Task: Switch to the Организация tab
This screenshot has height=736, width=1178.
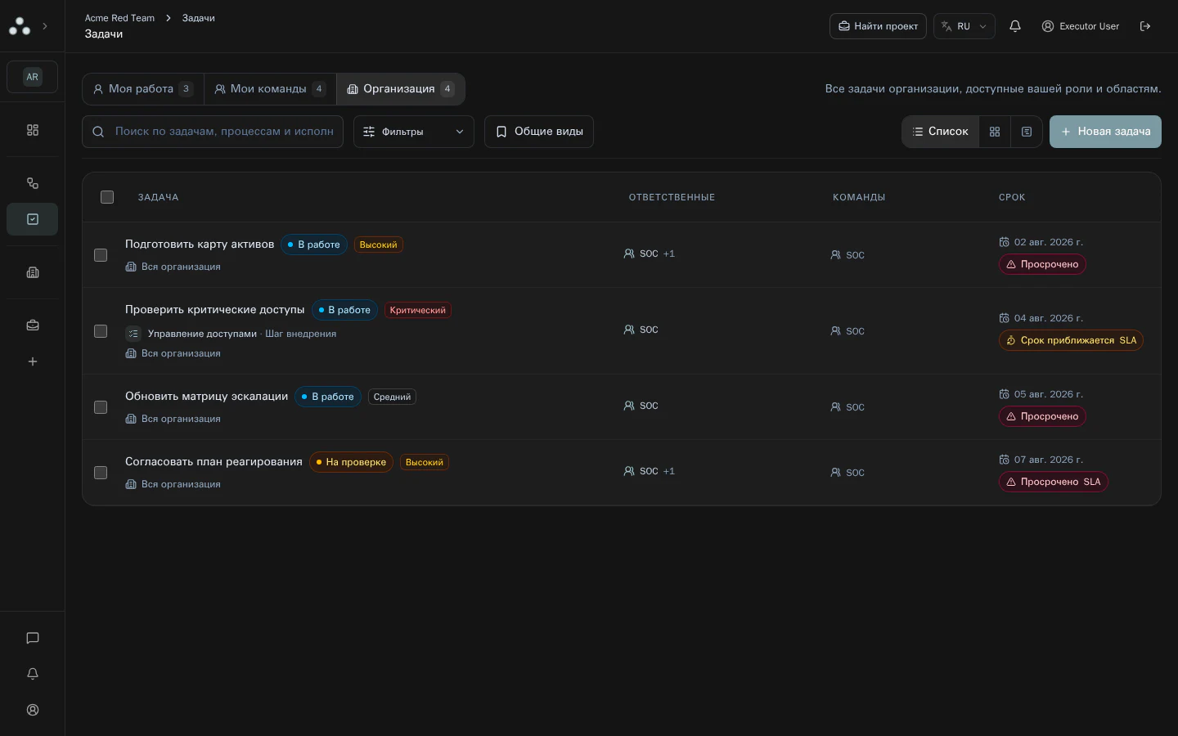Action: pos(401,89)
